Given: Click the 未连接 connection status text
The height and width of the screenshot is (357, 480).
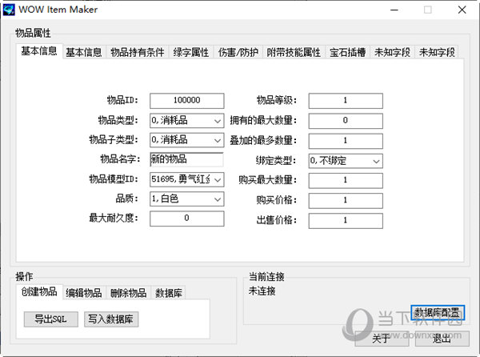Looking at the screenshot, I should (262, 291).
